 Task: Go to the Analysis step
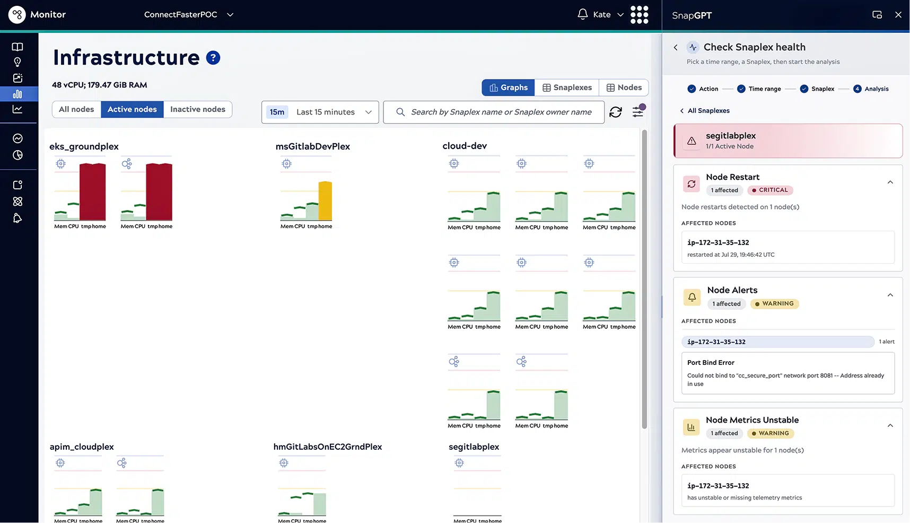pos(871,89)
